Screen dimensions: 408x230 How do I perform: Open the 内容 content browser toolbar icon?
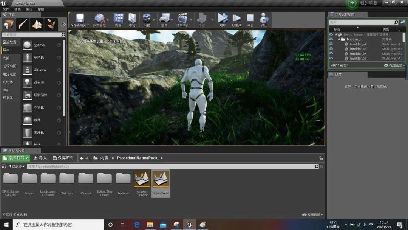(118, 18)
